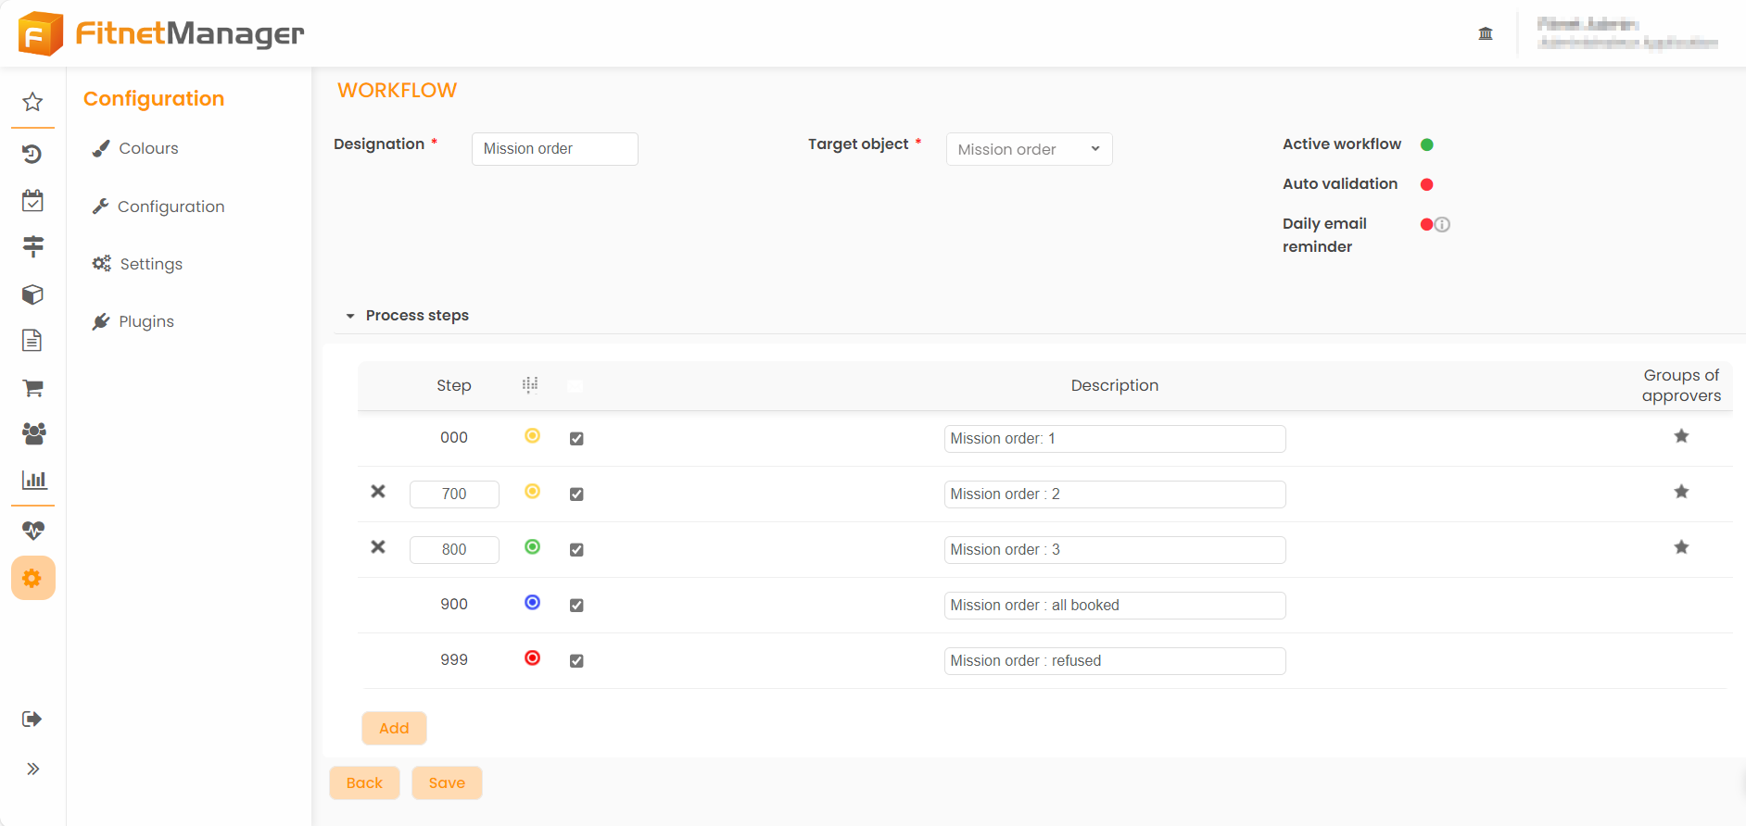Click the history clock icon in sidebar
Screen dimensions: 1746x826
[32, 154]
